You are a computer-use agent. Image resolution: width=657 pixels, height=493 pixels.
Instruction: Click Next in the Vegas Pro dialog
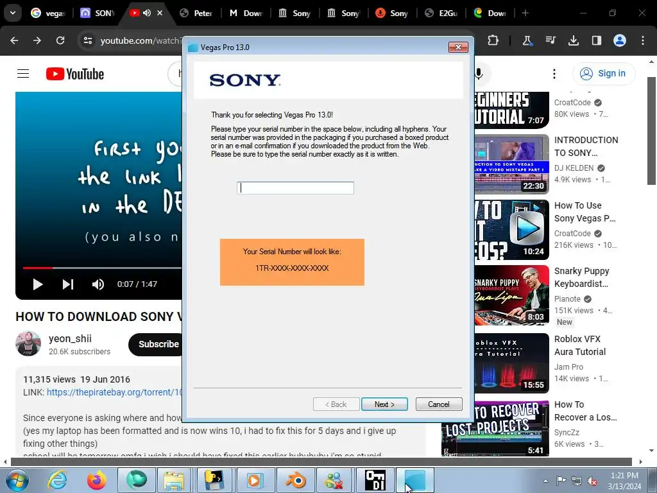click(384, 404)
